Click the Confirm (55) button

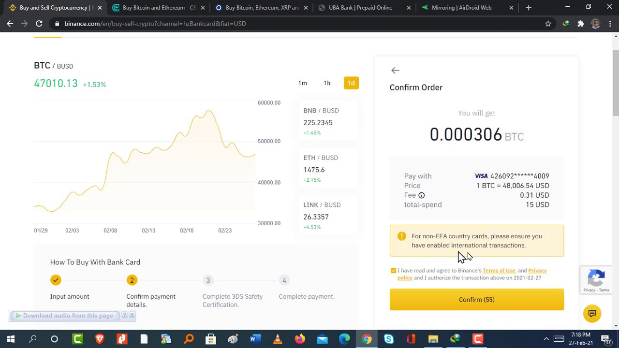(477, 300)
